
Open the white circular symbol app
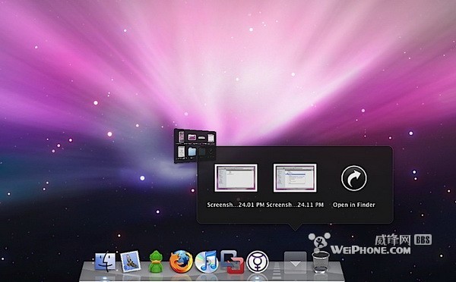click(257, 262)
